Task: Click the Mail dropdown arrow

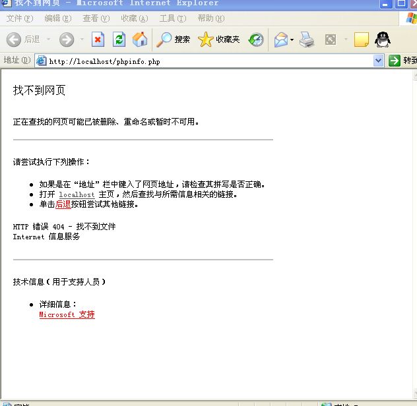Action: pyautogui.click(x=292, y=40)
